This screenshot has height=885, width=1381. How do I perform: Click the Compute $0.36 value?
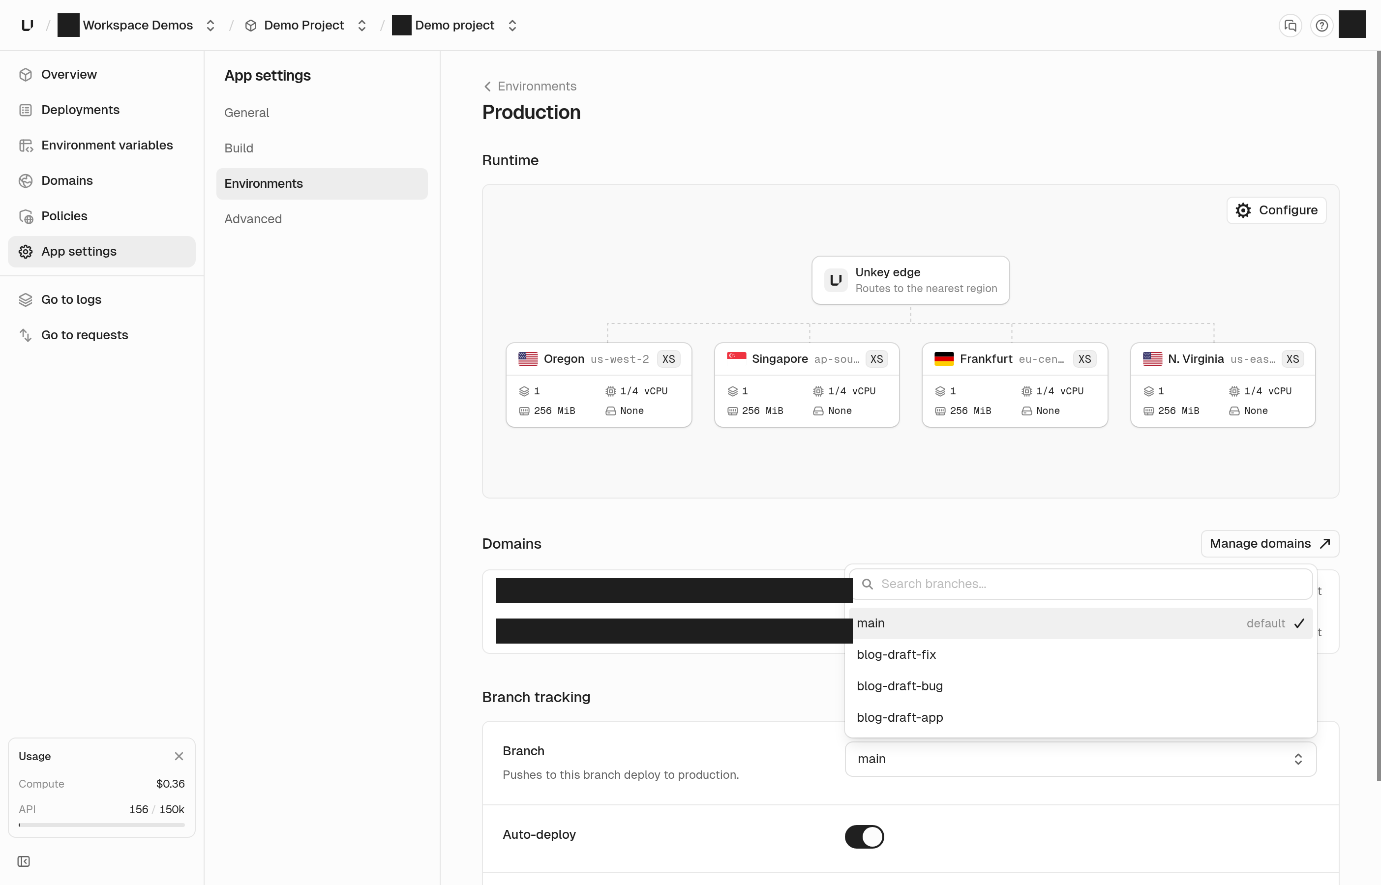point(171,784)
